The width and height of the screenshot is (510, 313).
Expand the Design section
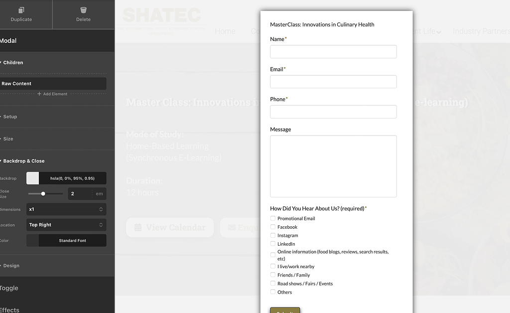pyautogui.click(x=11, y=266)
